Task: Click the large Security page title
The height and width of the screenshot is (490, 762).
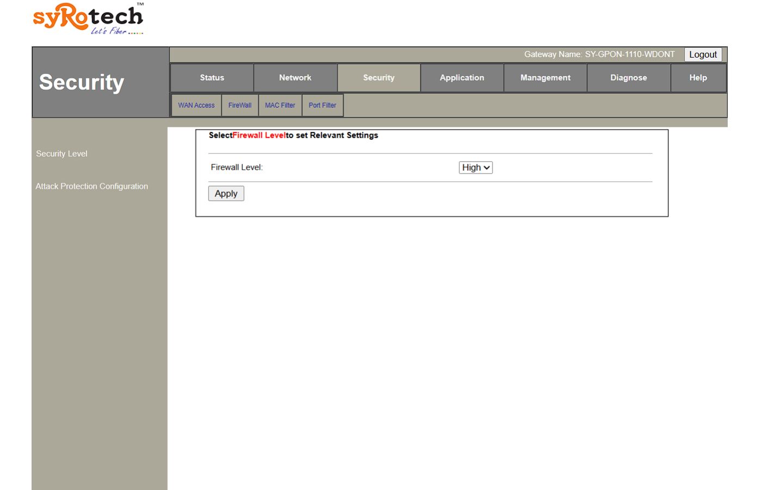Action: 82,83
